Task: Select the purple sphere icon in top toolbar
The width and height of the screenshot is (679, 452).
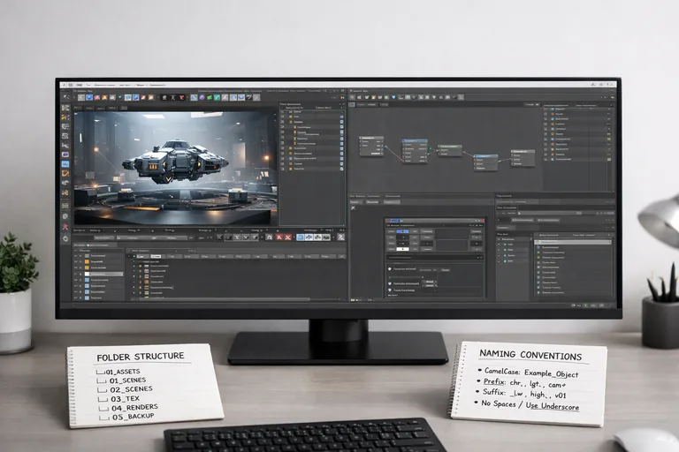Action: pos(202,98)
